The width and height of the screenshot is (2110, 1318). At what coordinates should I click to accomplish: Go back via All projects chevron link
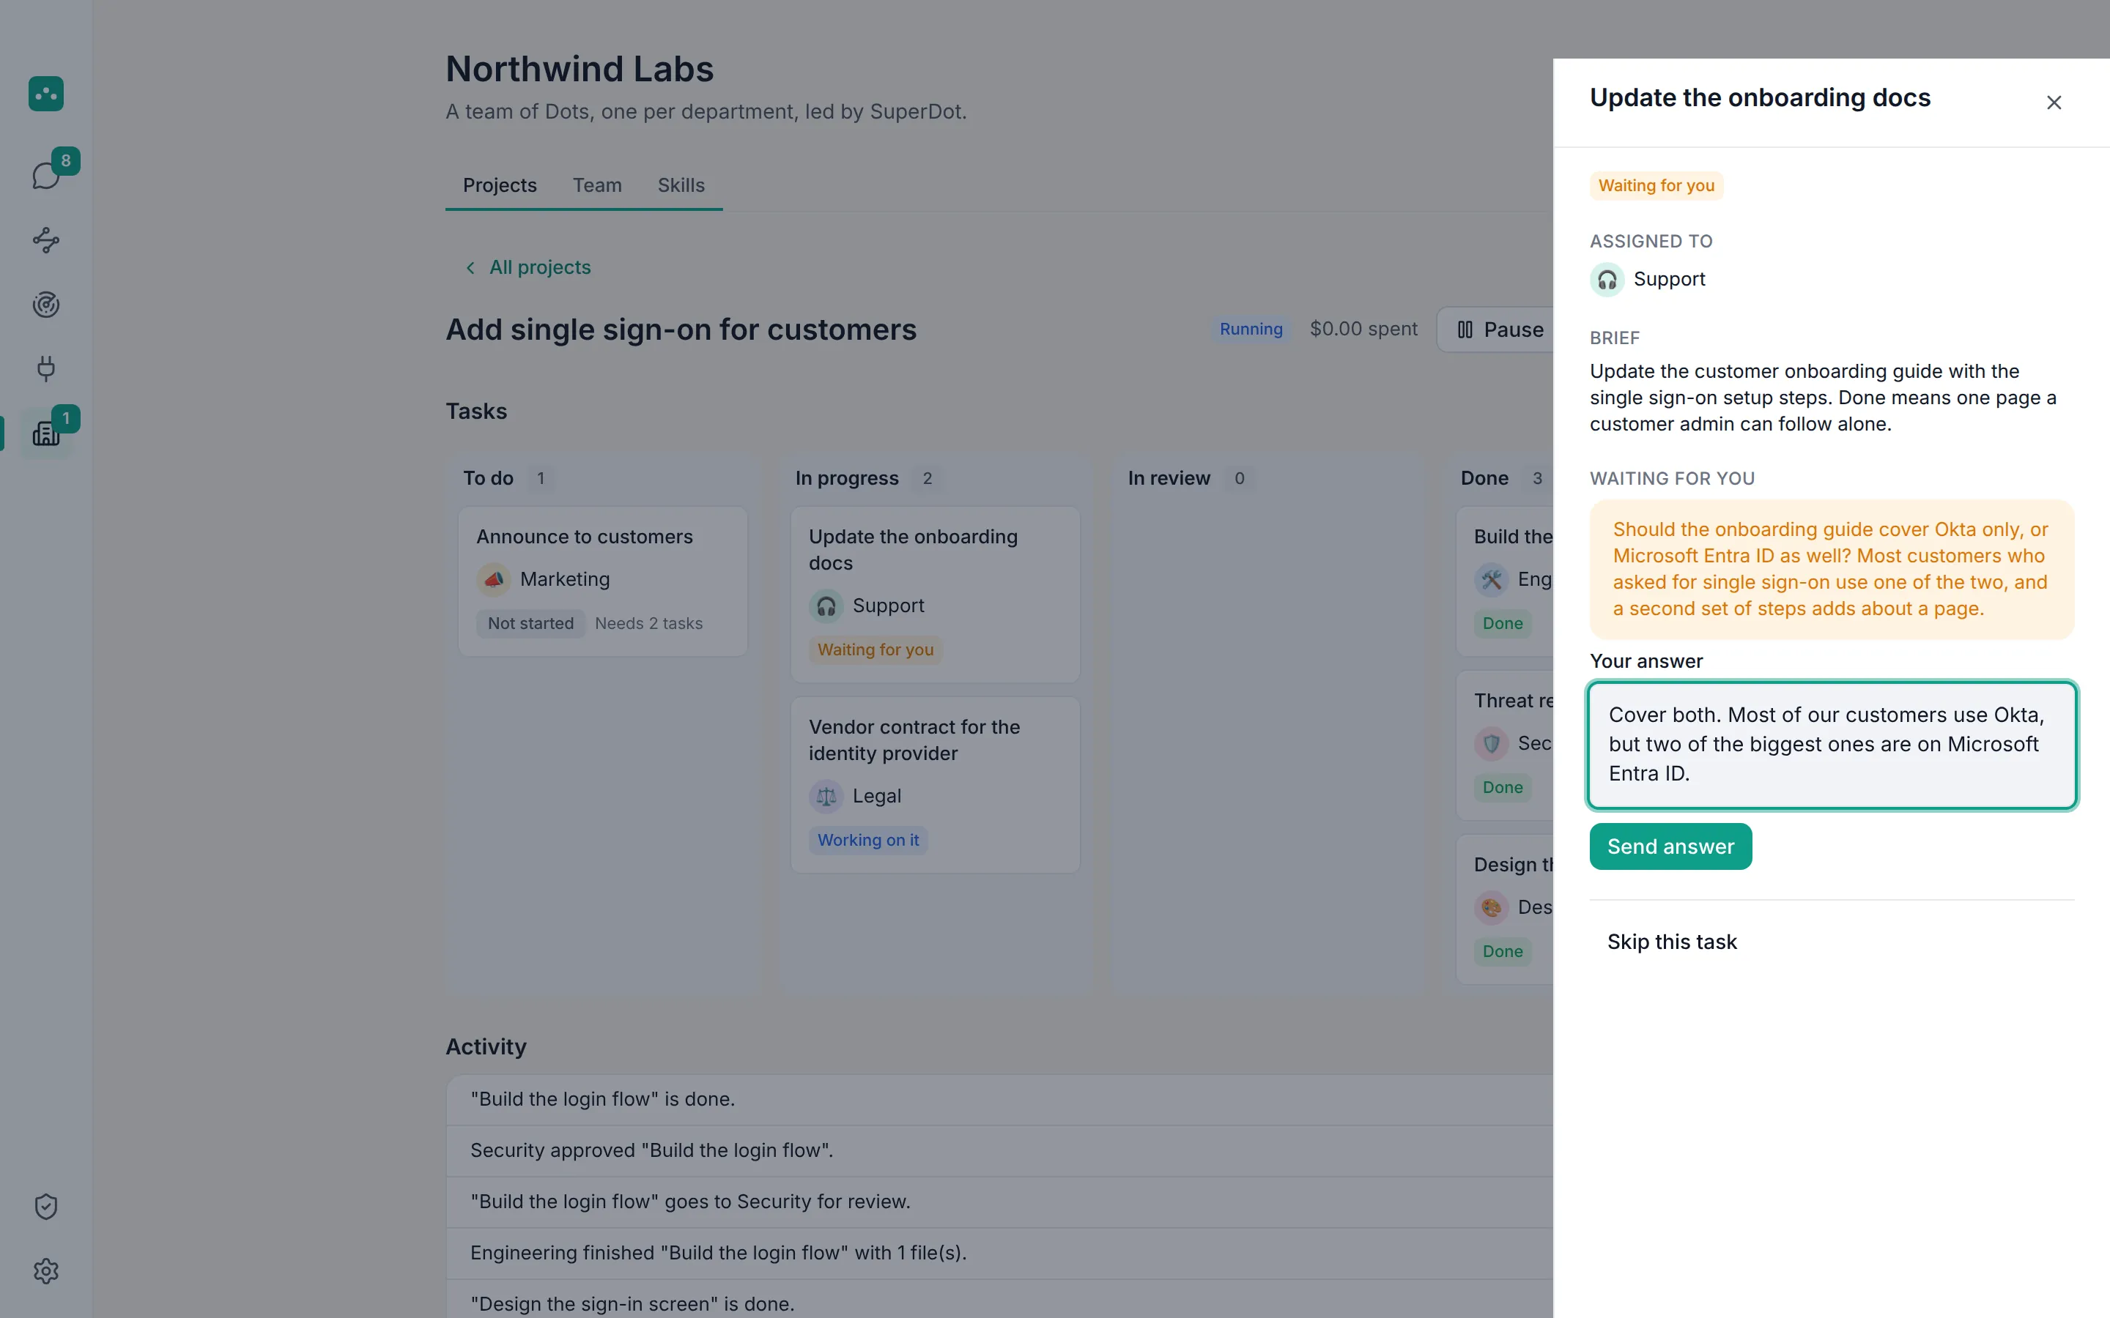[527, 267]
